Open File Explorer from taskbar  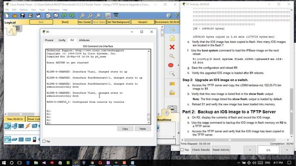[x=36, y=163]
